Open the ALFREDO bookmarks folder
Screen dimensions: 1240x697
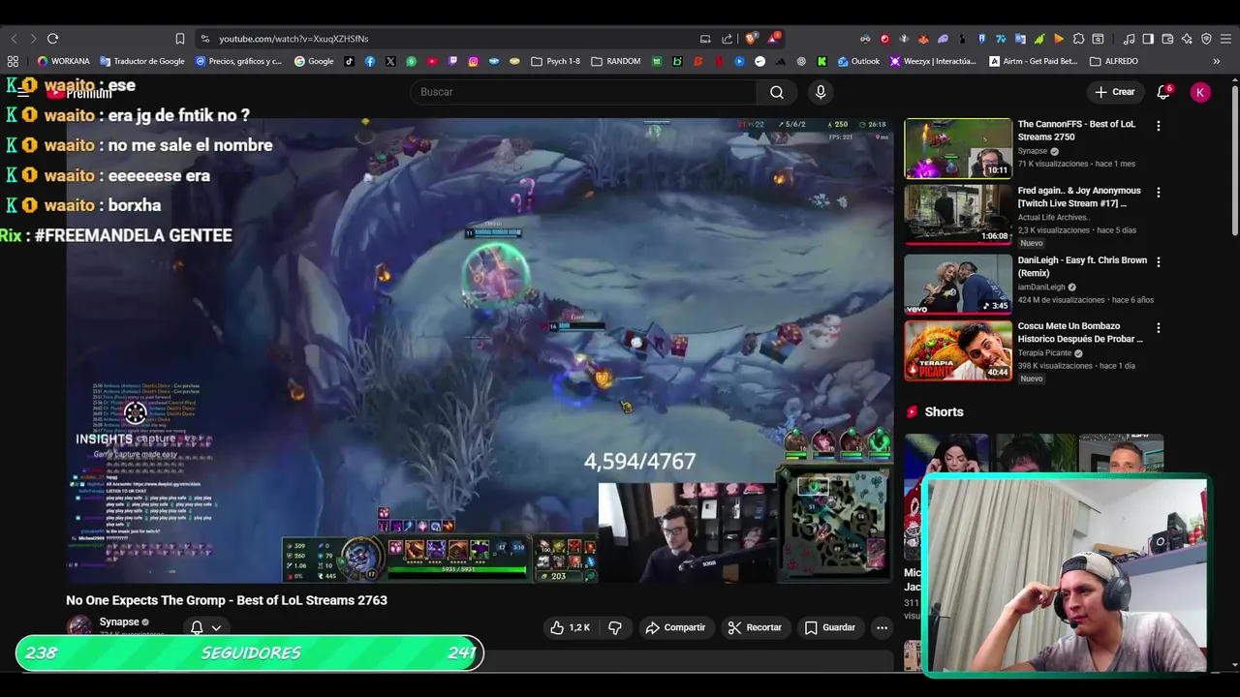click(x=1114, y=61)
